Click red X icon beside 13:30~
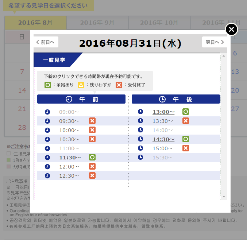 (x=186, y=121)
